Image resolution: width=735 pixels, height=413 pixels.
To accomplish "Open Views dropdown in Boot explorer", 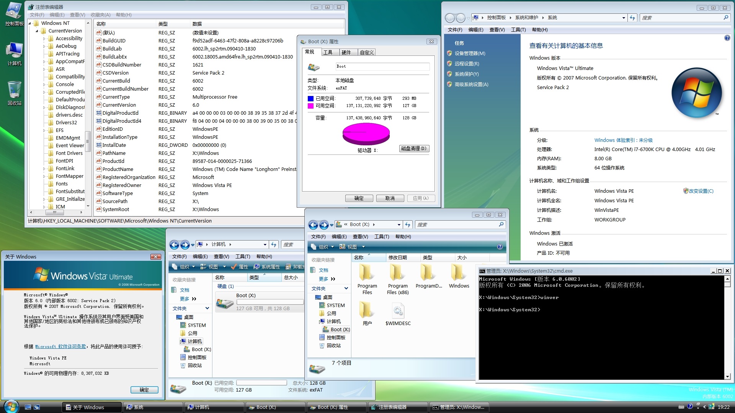I will click(x=352, y=247).
